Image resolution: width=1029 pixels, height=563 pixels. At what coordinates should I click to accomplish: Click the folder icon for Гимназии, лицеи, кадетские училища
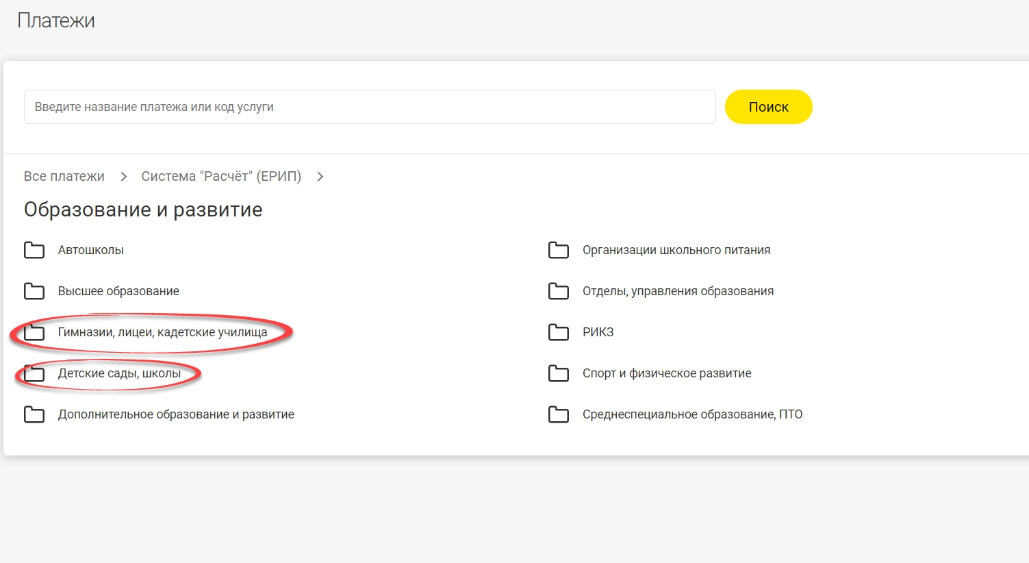(x=34, y=332)
